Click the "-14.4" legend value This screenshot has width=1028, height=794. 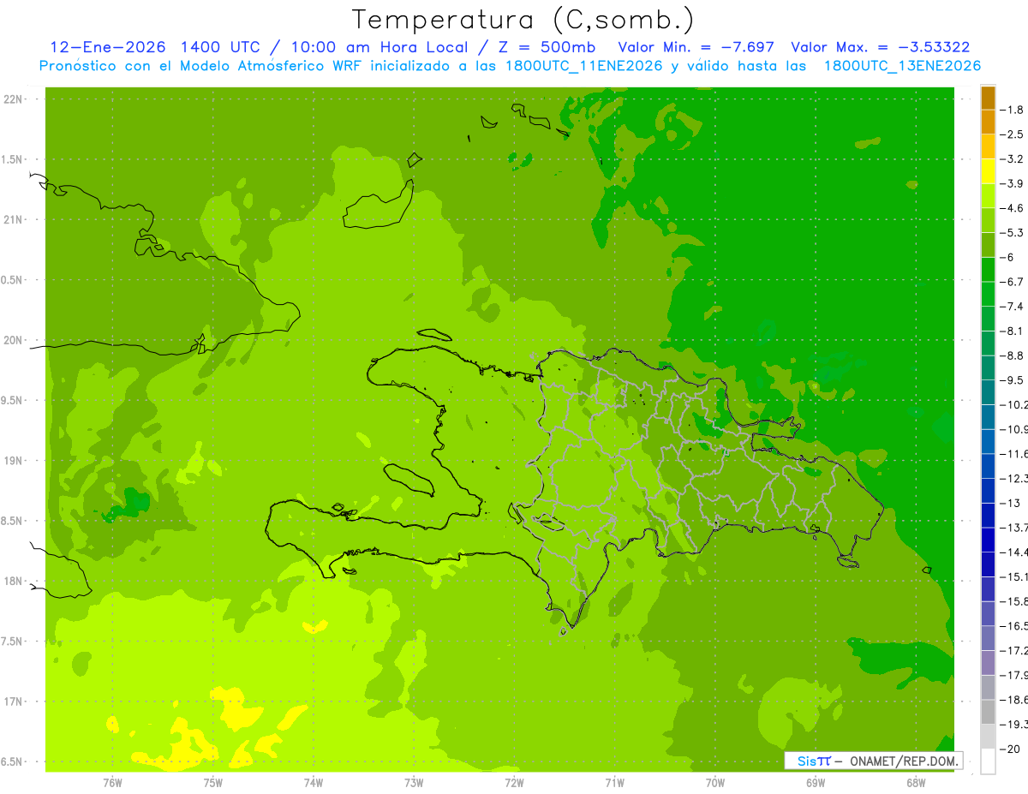[x=1015, y=552]
